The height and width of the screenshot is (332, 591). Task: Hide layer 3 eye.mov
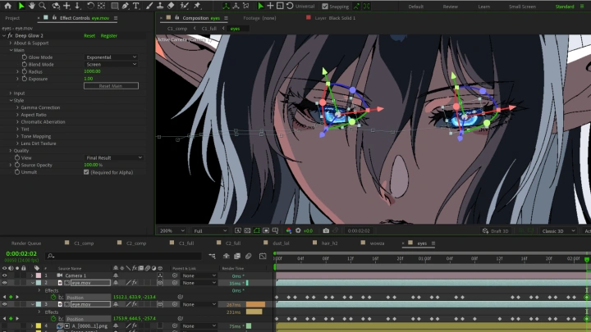(5, 304)
